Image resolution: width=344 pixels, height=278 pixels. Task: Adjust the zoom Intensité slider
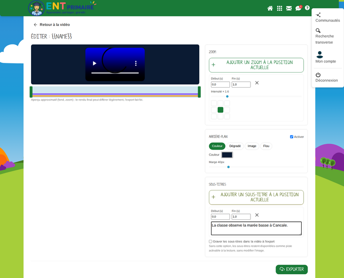256,96
